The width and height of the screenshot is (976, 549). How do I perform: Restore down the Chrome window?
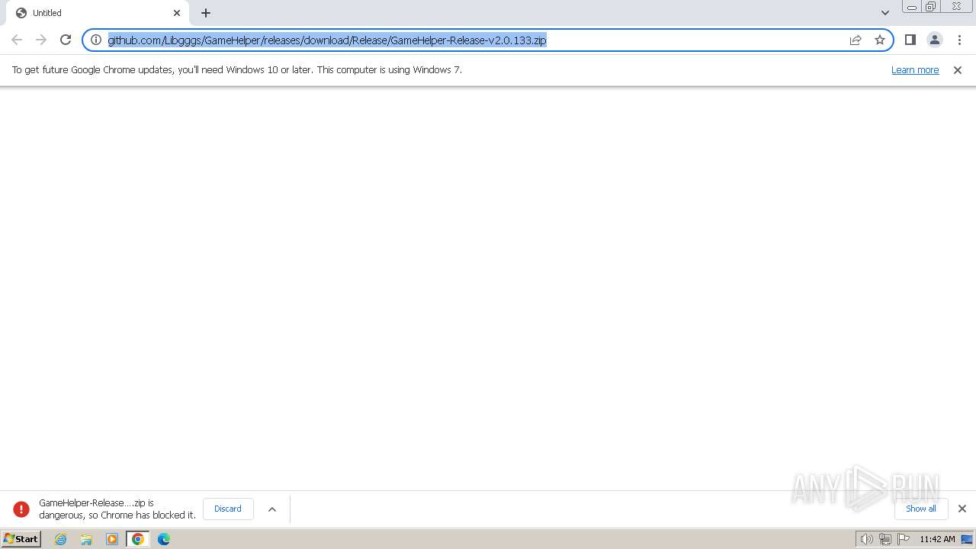[x=931, y=7]
